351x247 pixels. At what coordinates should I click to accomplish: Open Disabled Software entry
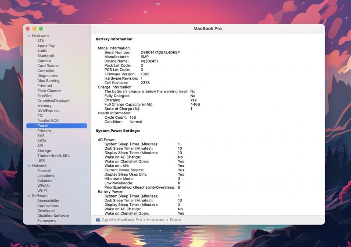53,216
